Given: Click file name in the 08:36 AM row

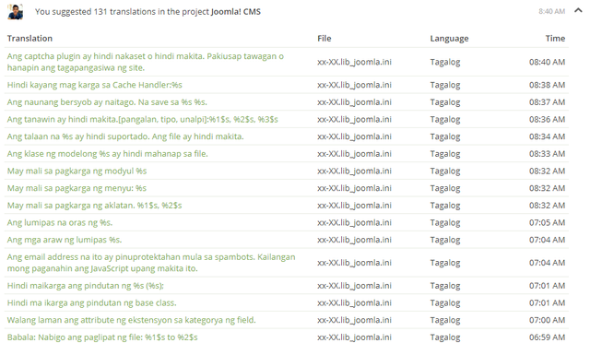Looking at the screenshot, I should tap(354, 120).
